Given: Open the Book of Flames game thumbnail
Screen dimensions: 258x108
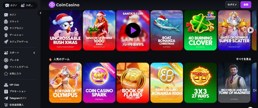Looking at the screenshot, I should pos(133,83).
